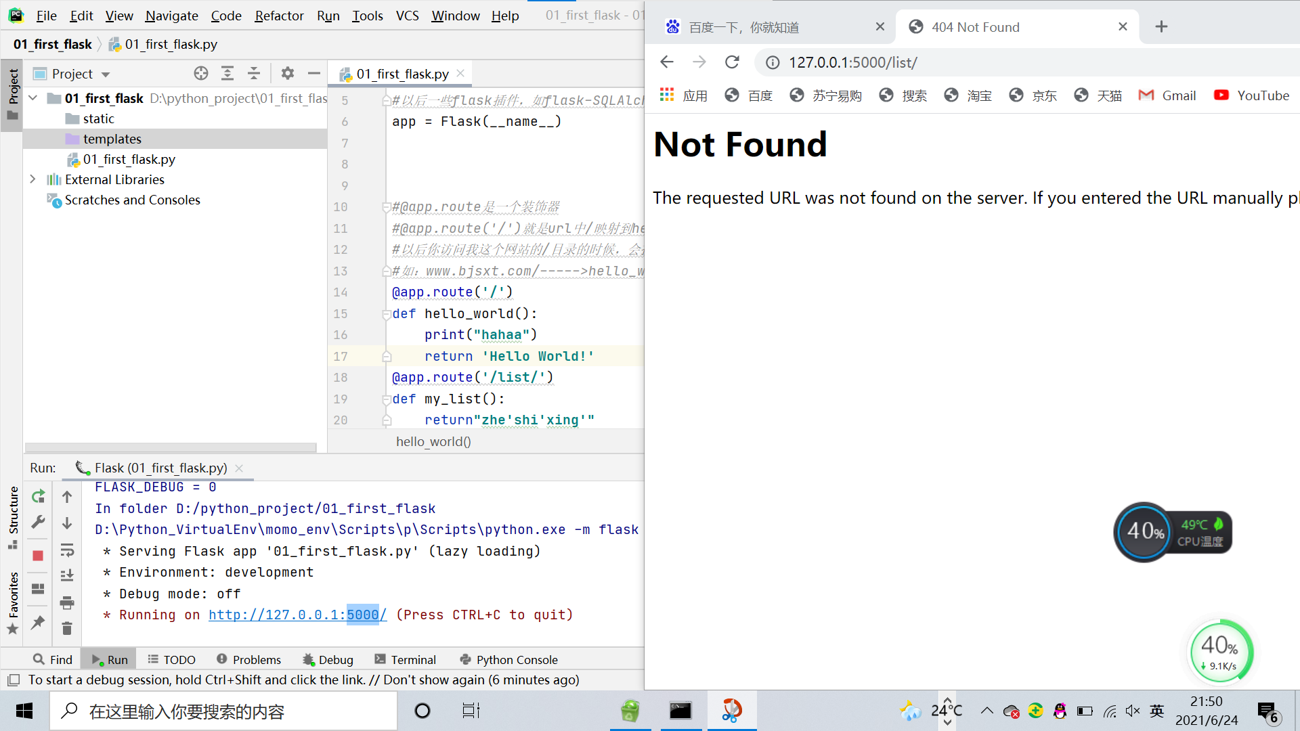1300x731 pixels.
Task: Open Project panel settings gear
Action: [x=288, y=73]
